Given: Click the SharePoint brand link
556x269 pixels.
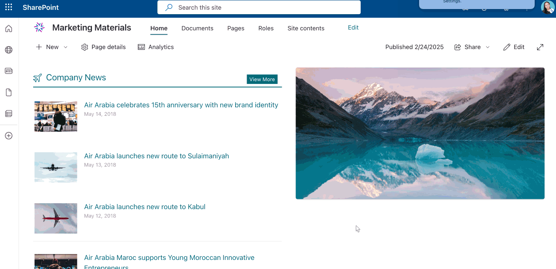Looking at the screenshot, I should coord(41,7).
